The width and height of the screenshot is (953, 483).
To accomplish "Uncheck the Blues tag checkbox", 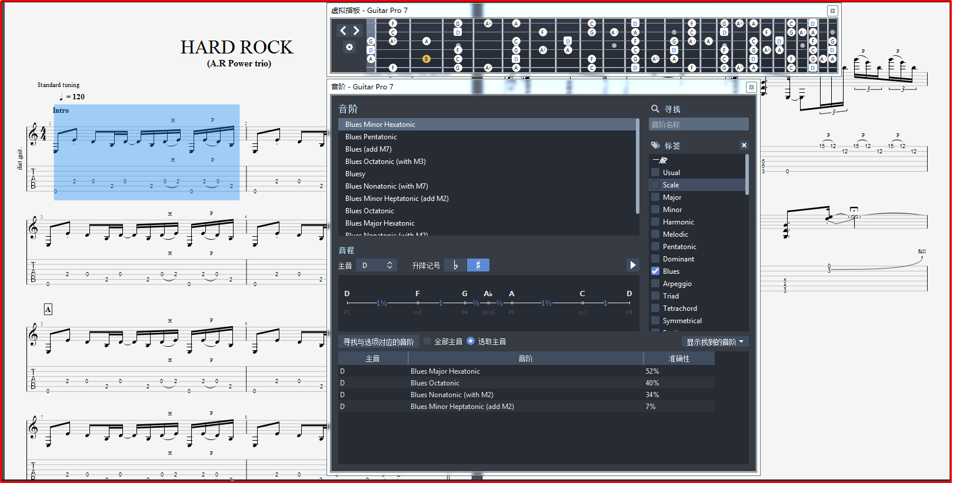I will (x=655, y=271).
